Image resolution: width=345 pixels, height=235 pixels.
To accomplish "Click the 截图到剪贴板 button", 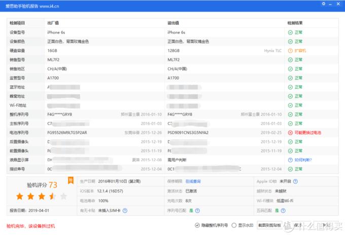I will [269, 225].
